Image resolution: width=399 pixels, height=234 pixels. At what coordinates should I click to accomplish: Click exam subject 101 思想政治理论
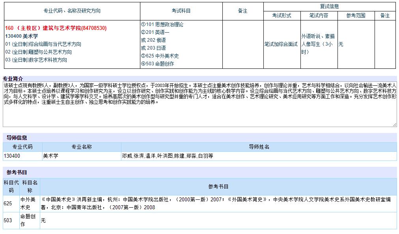coord(162,24)
